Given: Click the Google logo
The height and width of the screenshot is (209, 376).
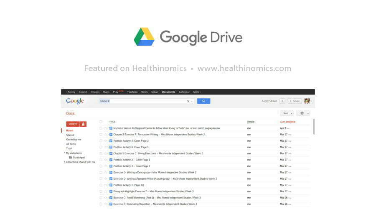Looking at the screenshot, I should point(75,101).
